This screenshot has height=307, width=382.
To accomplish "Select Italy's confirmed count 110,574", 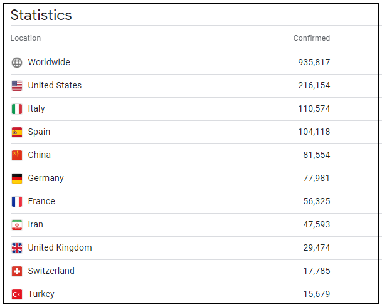I will [314, 109].
